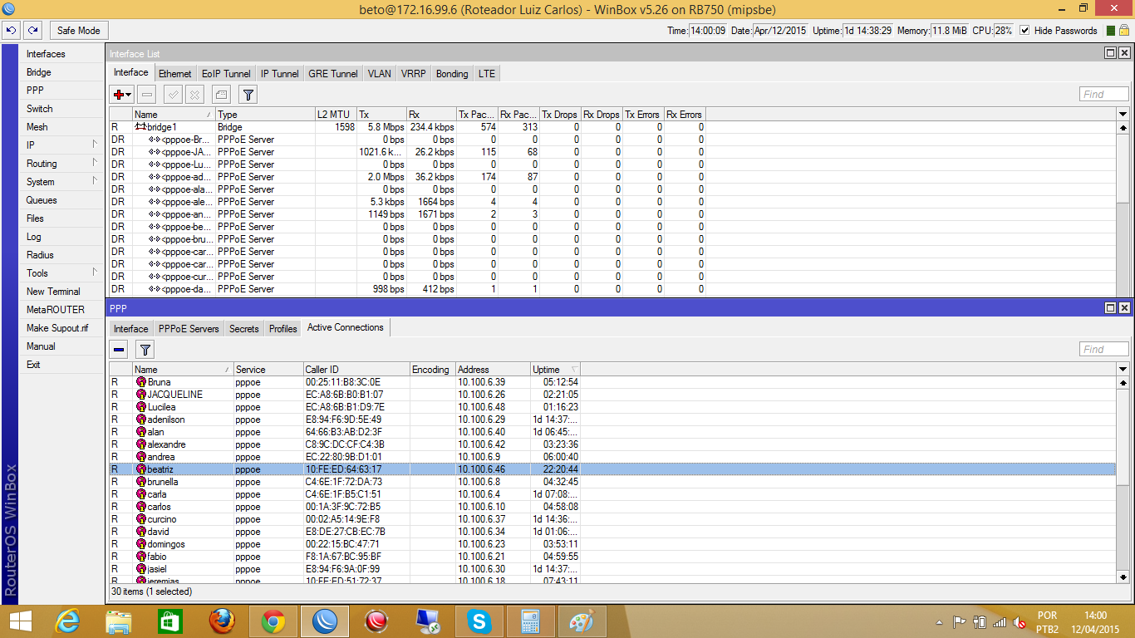Switch to the Secrets tab
This screenshot has width=1135, height=638.
244,329
